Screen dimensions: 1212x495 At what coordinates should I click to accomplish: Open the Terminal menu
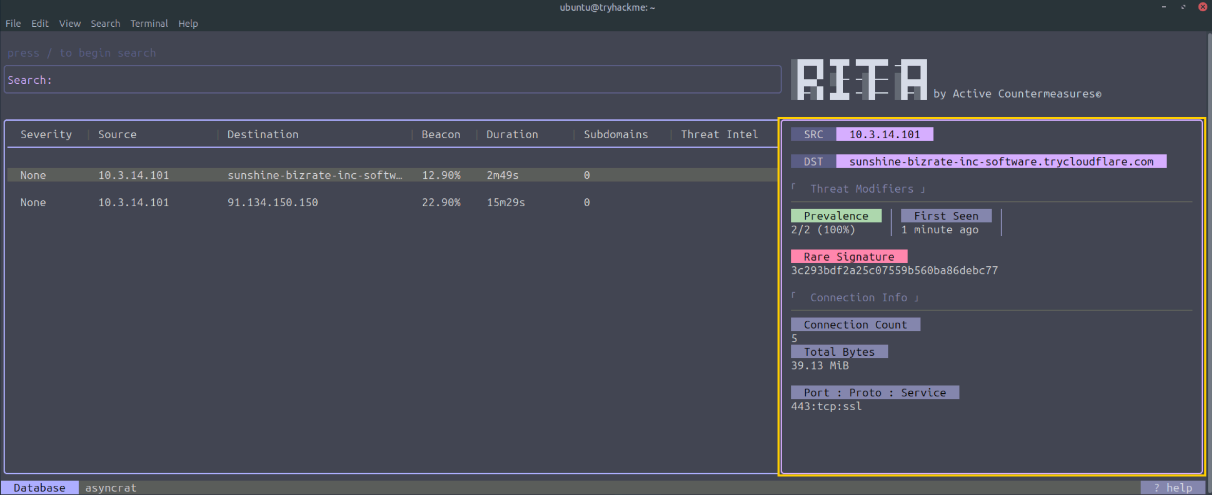(149, 24)
